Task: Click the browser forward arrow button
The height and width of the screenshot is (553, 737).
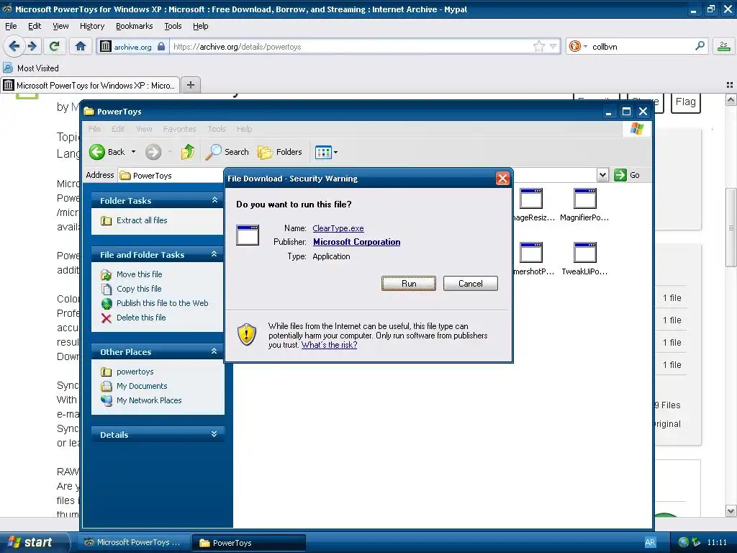Action: [x=32, y=46]
